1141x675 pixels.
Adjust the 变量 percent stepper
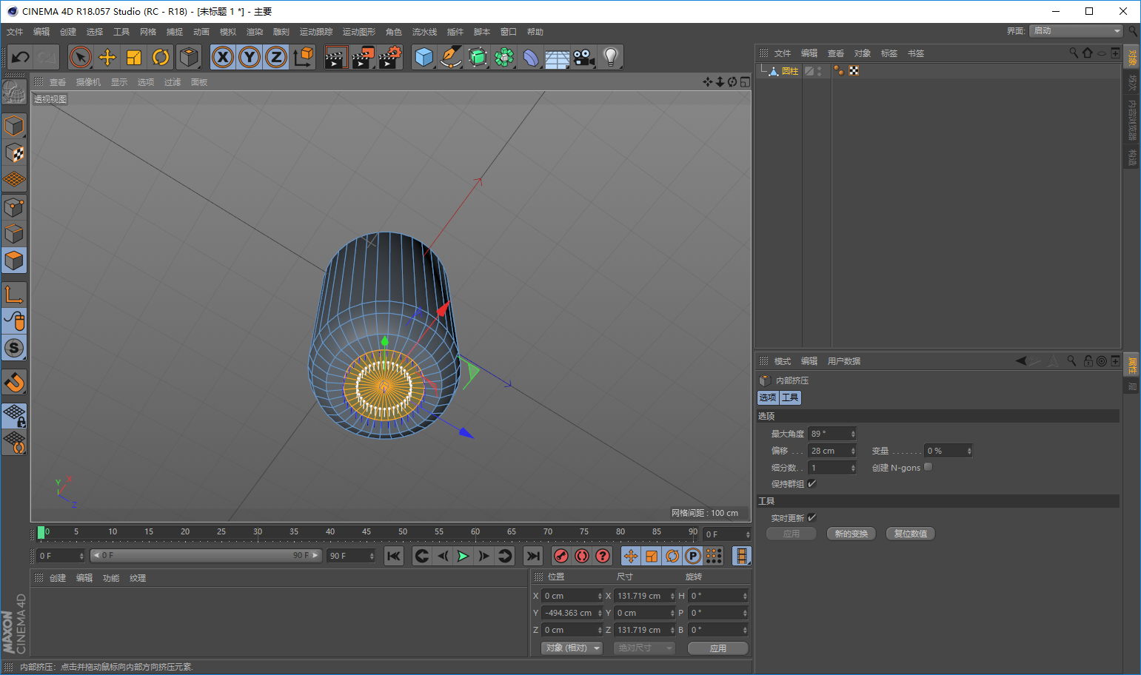tap(969, 451)
